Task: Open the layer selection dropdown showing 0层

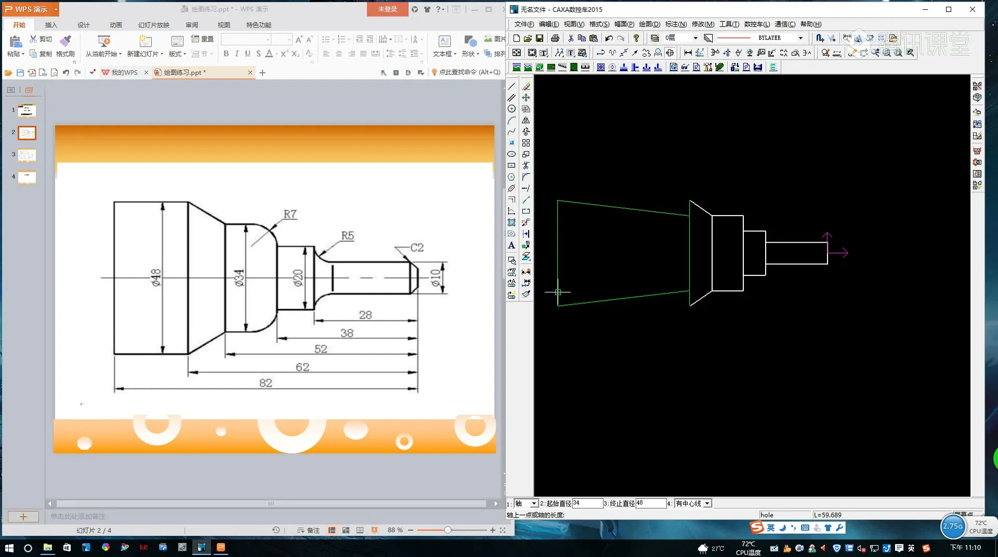Action: [x=695, y=38]
